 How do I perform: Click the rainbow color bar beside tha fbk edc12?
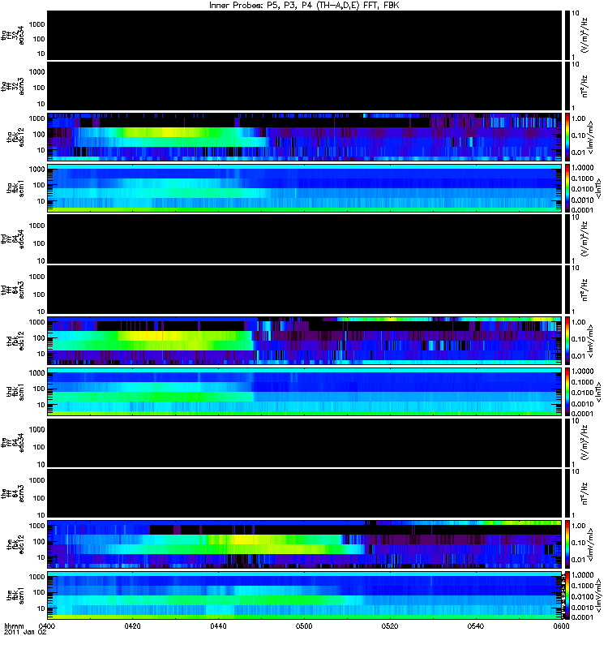(567, 137)
